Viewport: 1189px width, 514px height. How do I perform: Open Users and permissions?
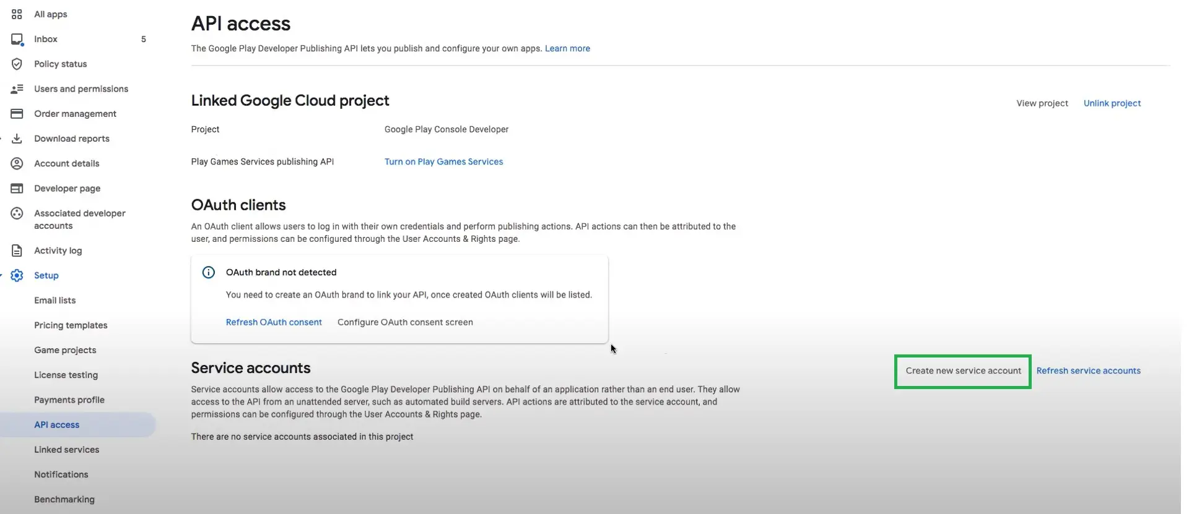click(x=81, y=89)
